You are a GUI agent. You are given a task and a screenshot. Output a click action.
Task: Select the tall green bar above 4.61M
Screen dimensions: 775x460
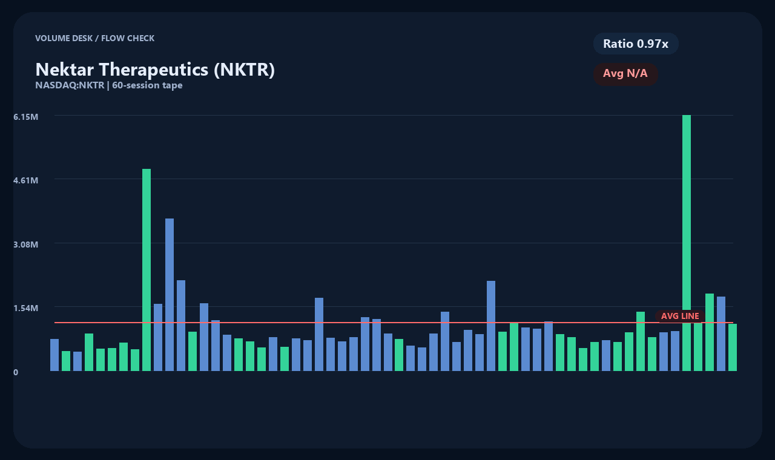coord(147,270)
